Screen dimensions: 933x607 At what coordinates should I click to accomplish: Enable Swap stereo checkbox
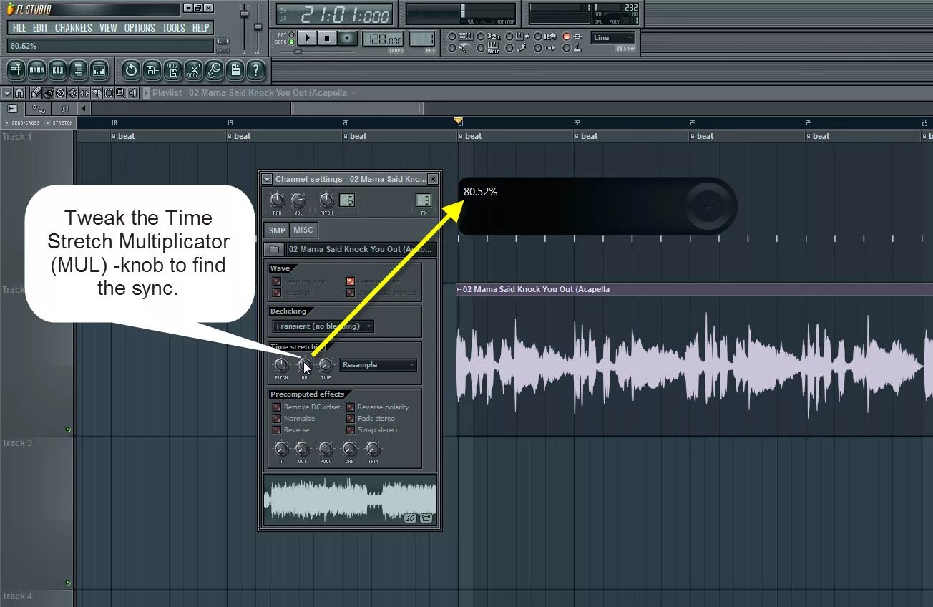tap(351, 430)
